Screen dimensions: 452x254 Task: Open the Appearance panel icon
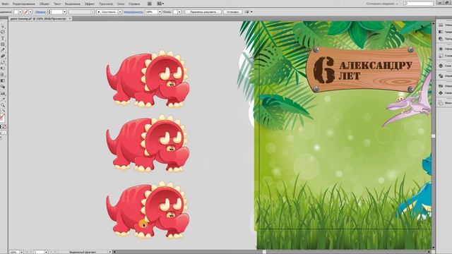(441, 49)
